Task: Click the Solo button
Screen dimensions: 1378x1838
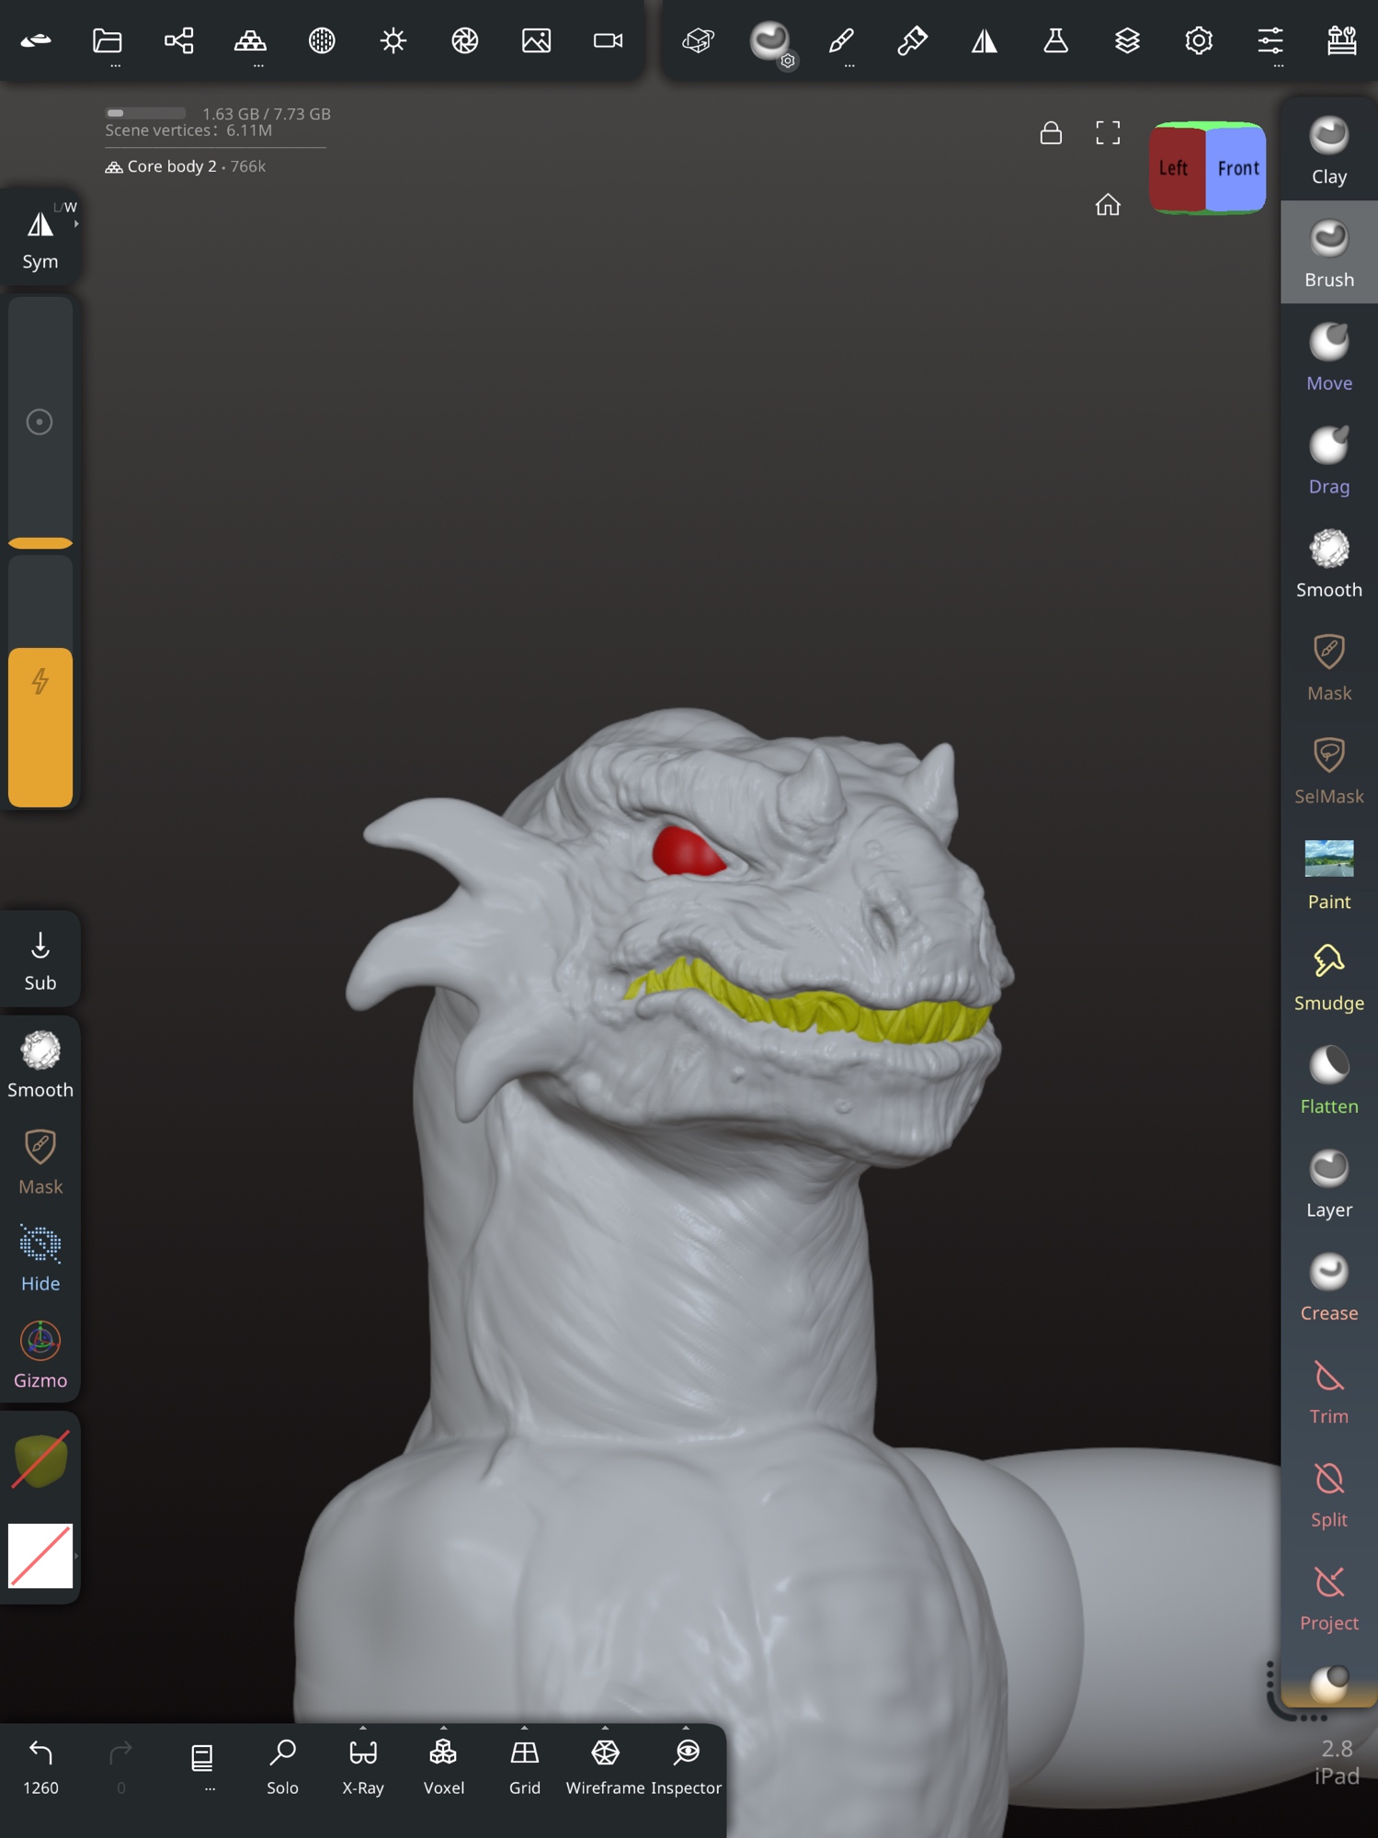Action: (282, 1764)
